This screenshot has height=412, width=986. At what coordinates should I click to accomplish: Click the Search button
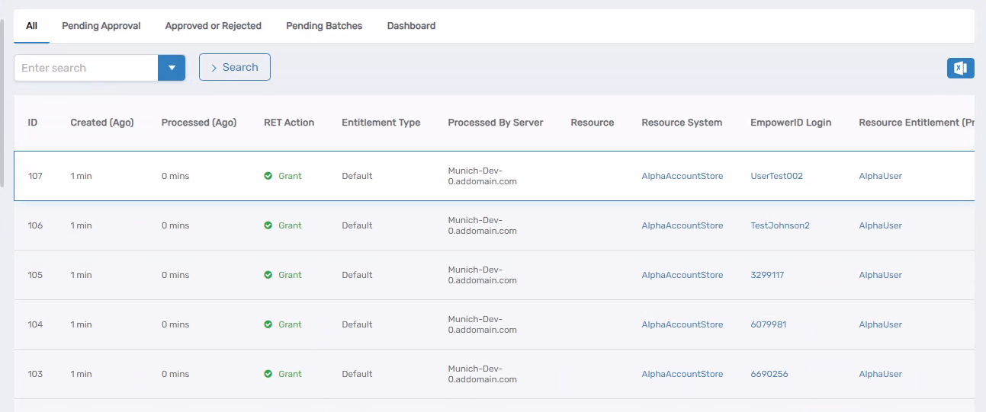coord(235,67)
